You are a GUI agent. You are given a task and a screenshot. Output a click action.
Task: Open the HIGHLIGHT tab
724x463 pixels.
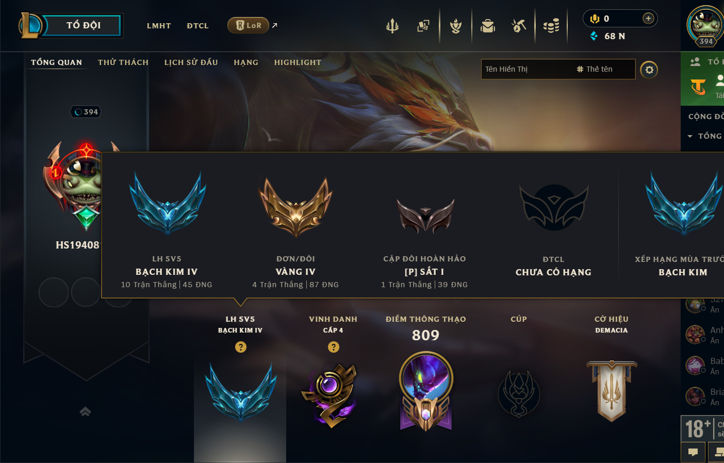298,62
